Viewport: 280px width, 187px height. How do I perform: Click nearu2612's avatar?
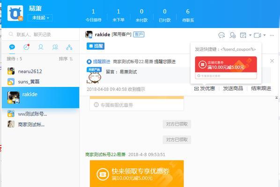point(11,71)
